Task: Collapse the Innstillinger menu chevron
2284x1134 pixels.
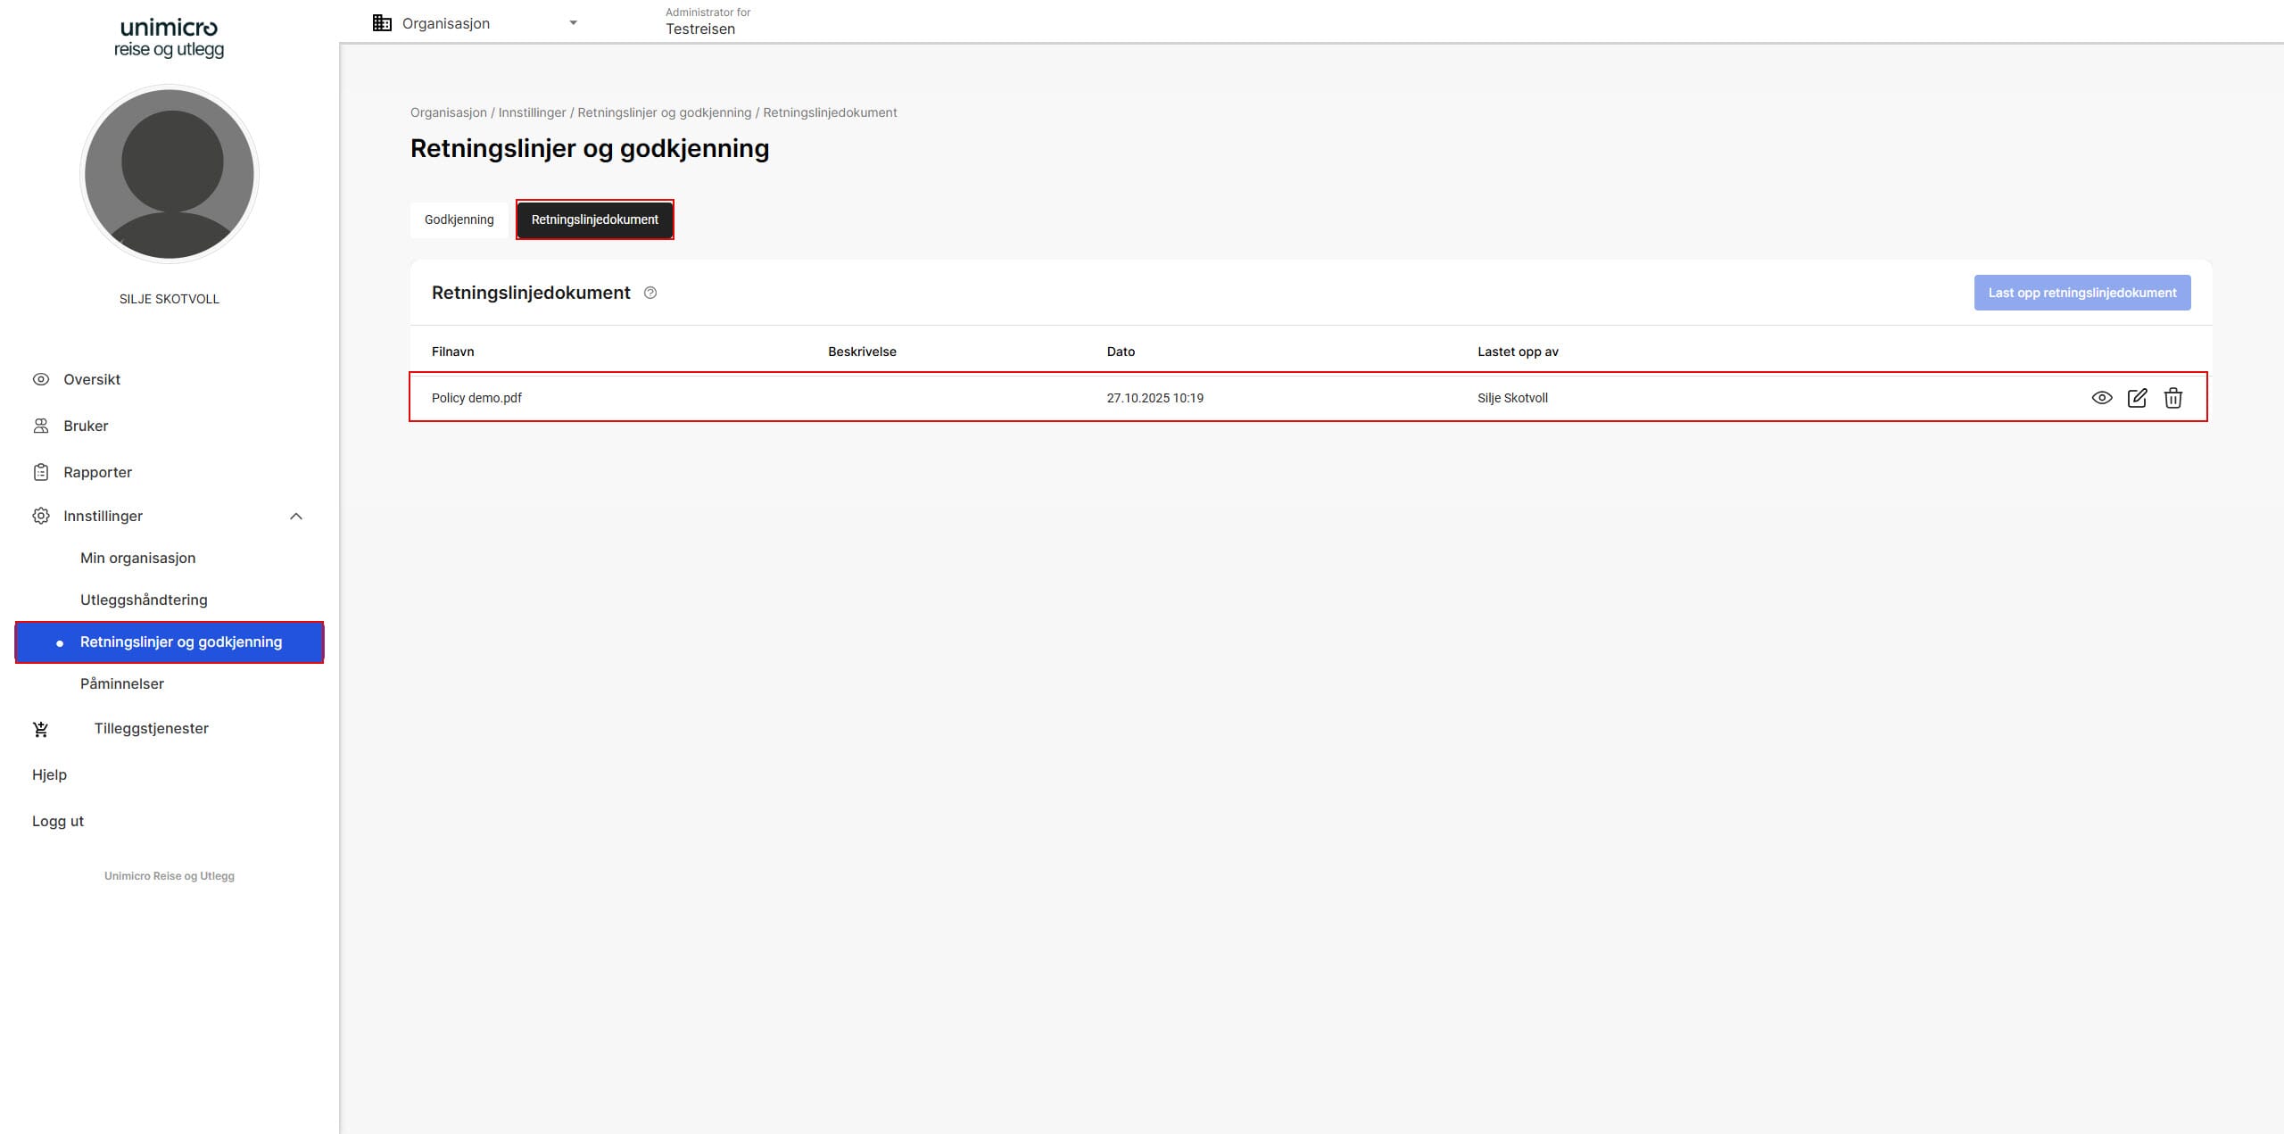Action: pos(296,516)
